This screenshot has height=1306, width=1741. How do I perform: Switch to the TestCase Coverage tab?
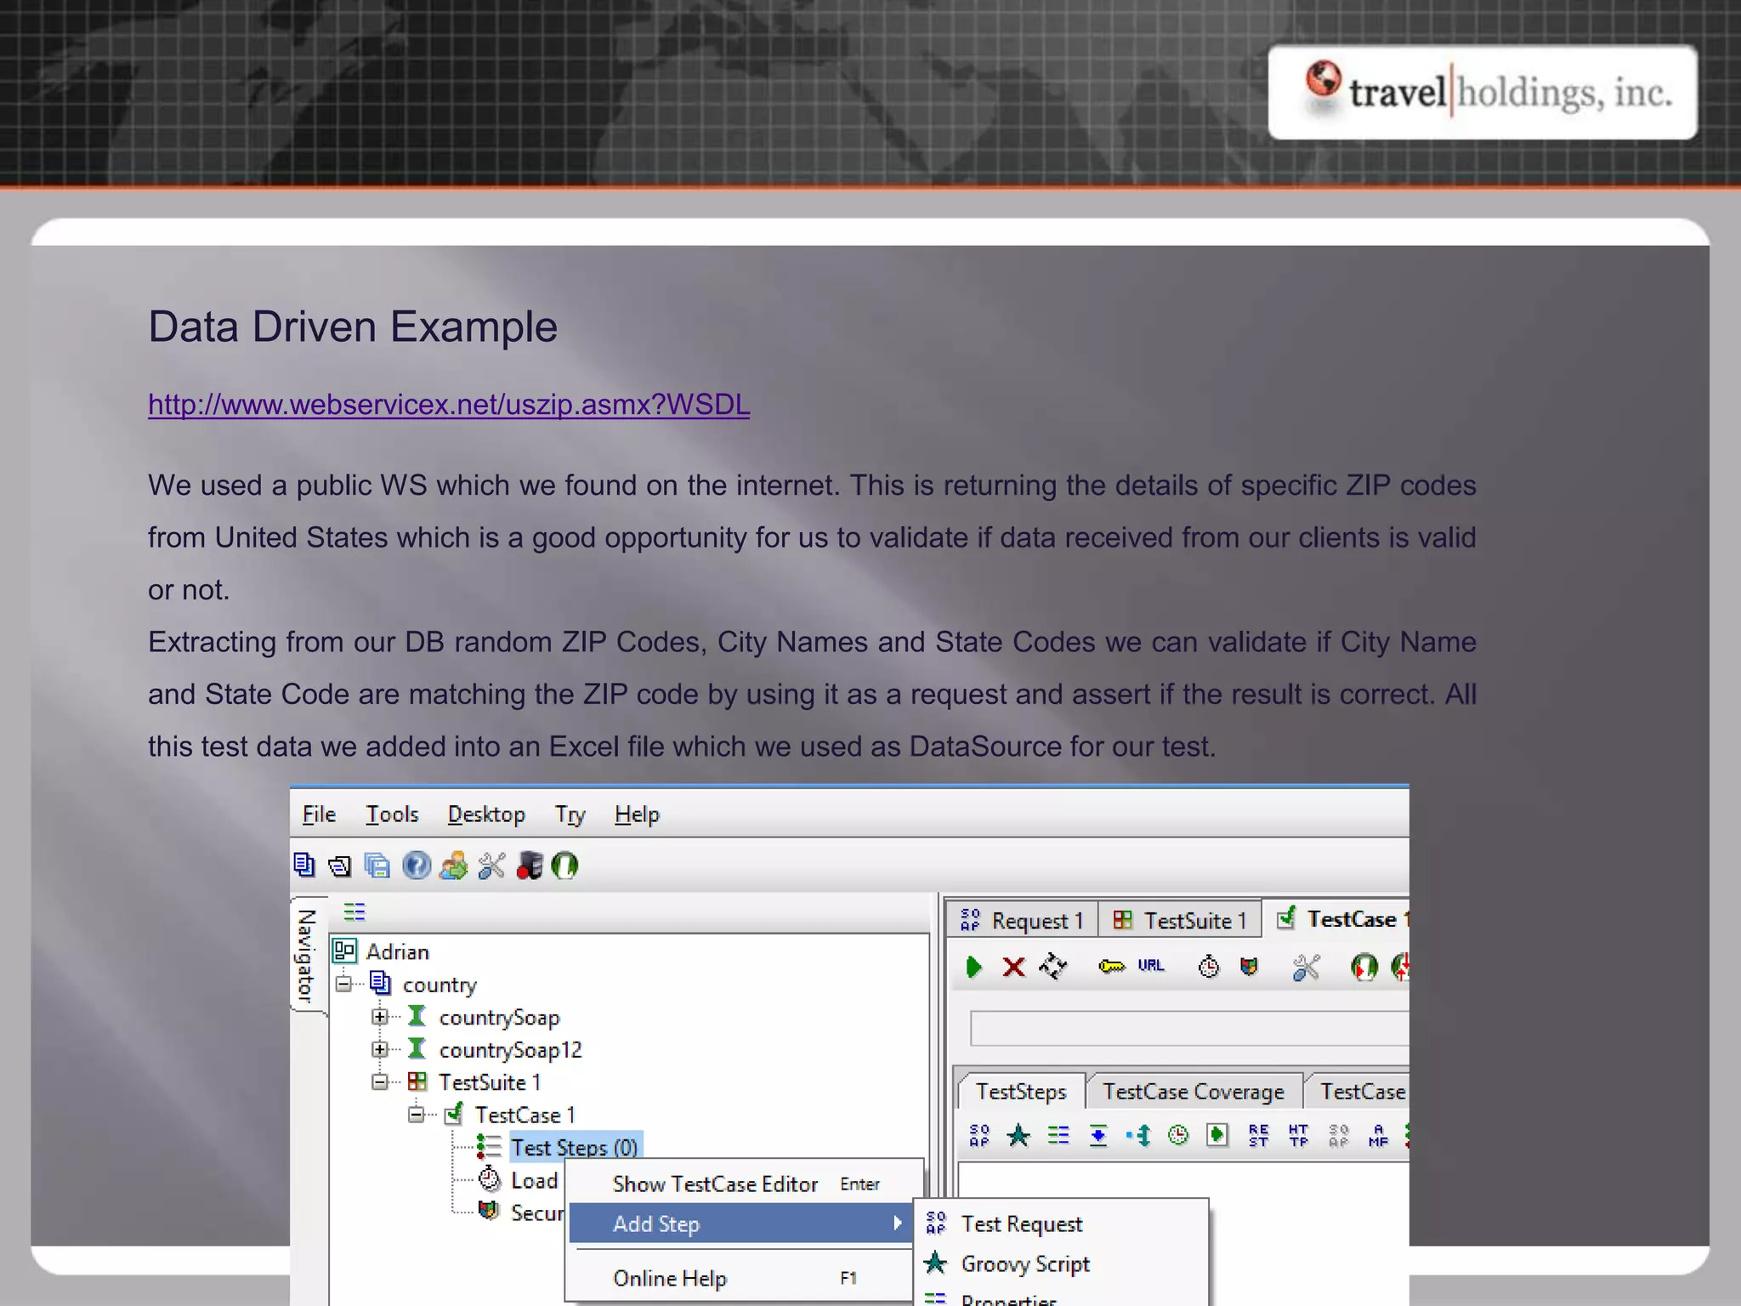tap(1193, 1092)
